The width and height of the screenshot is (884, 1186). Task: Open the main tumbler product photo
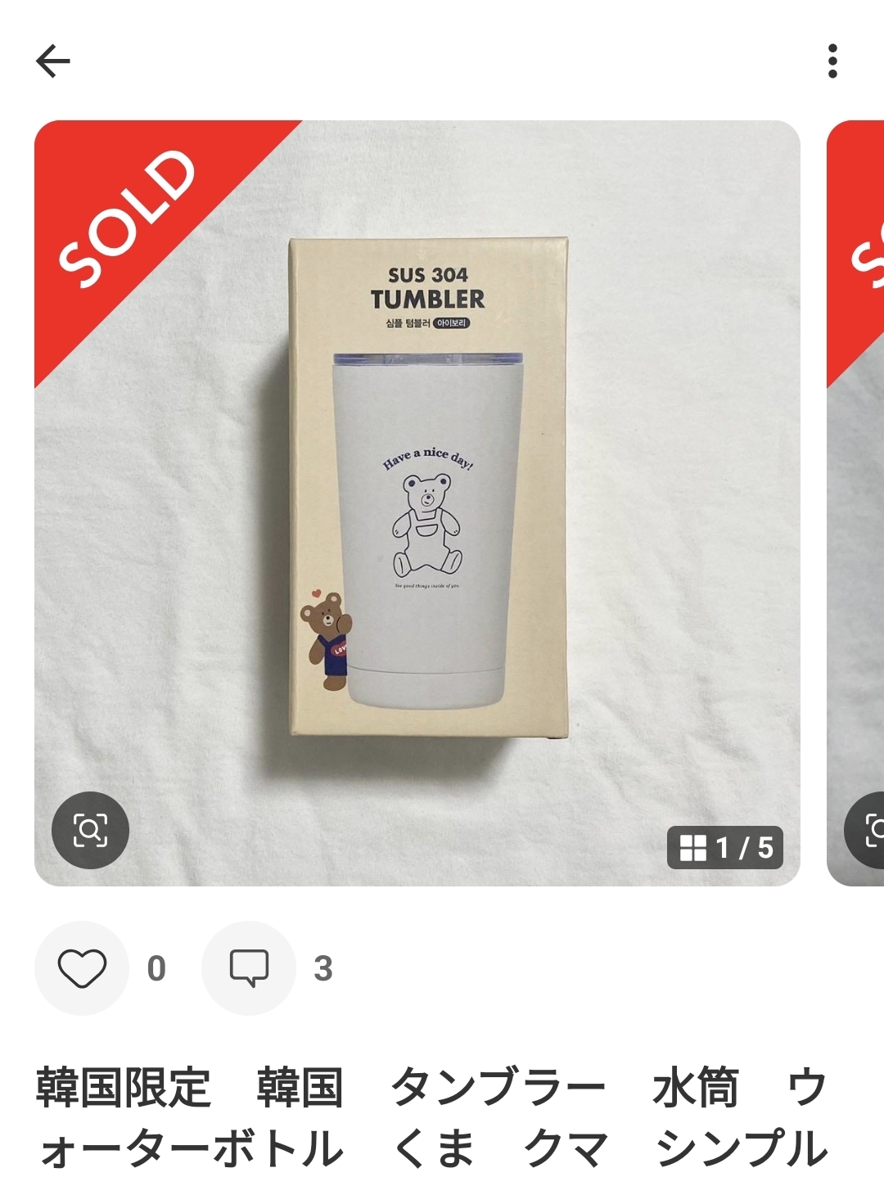417,503
